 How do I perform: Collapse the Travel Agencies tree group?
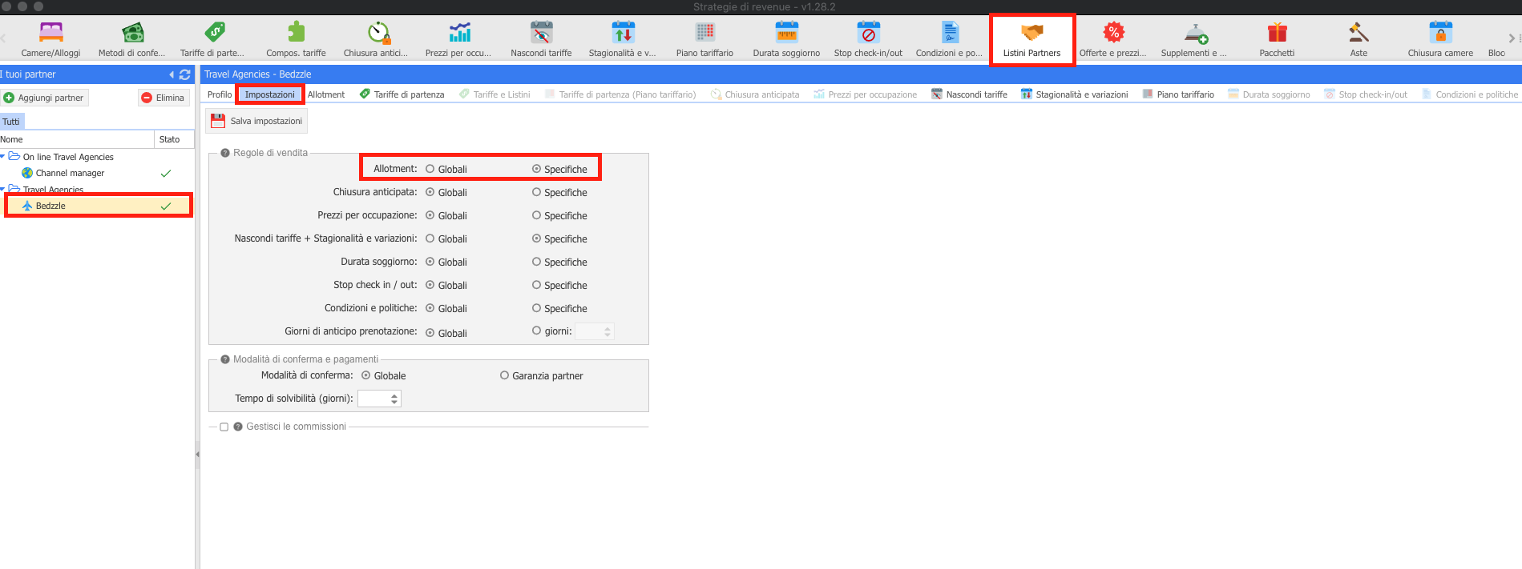coord(3,190)
